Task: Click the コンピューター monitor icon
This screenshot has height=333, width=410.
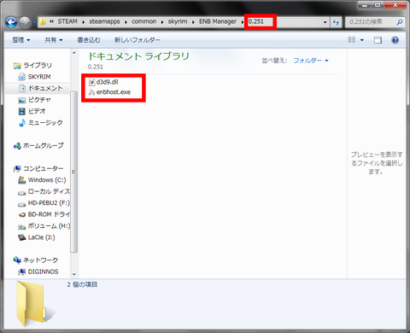Action: pos(17,169)
